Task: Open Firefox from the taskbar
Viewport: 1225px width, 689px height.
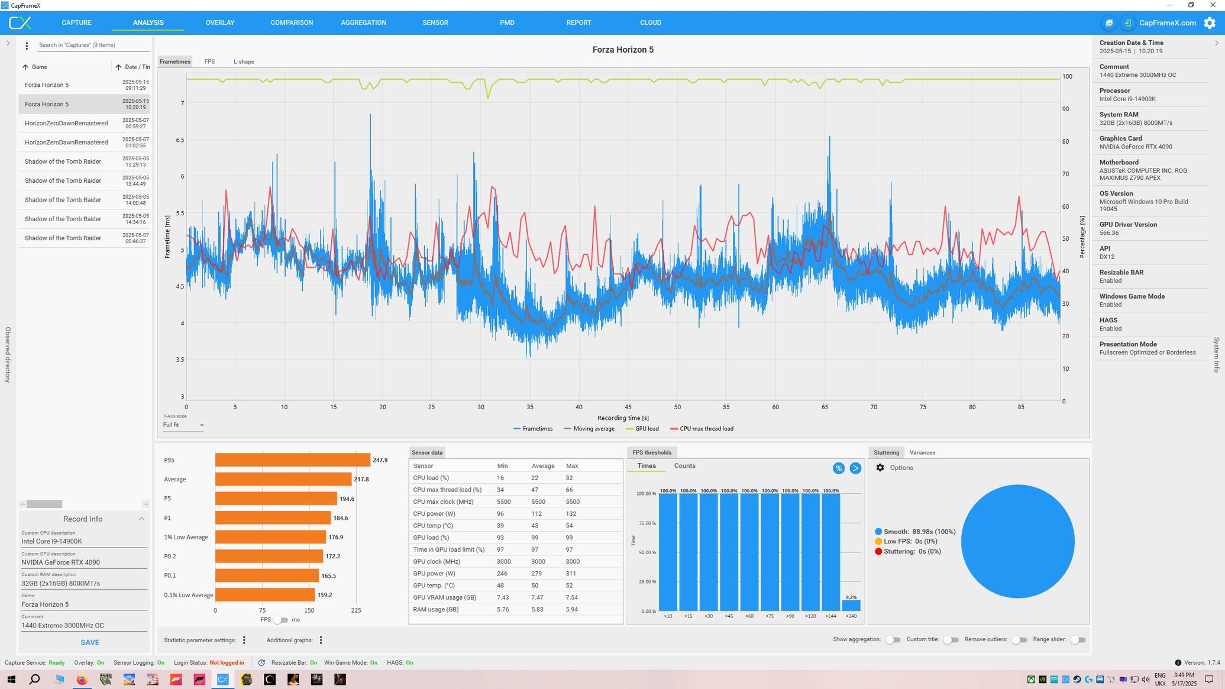Action: click(x=82, y=680)
